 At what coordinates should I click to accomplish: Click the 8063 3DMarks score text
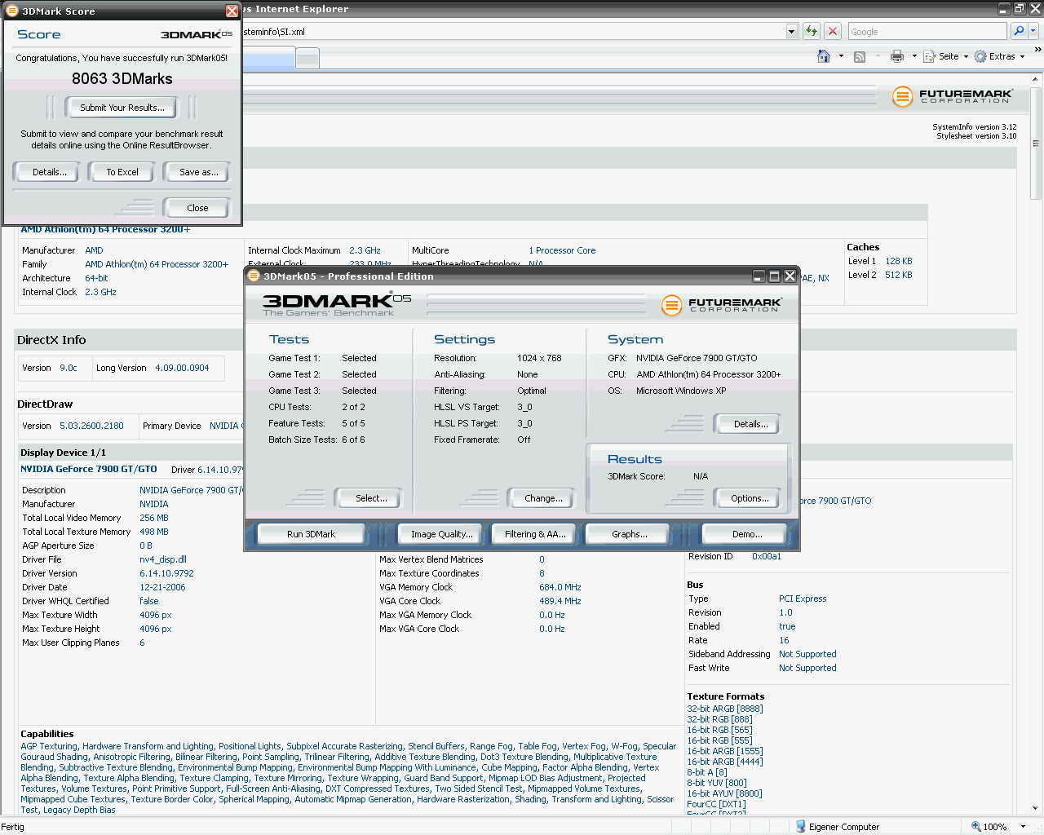pos(122,78)
